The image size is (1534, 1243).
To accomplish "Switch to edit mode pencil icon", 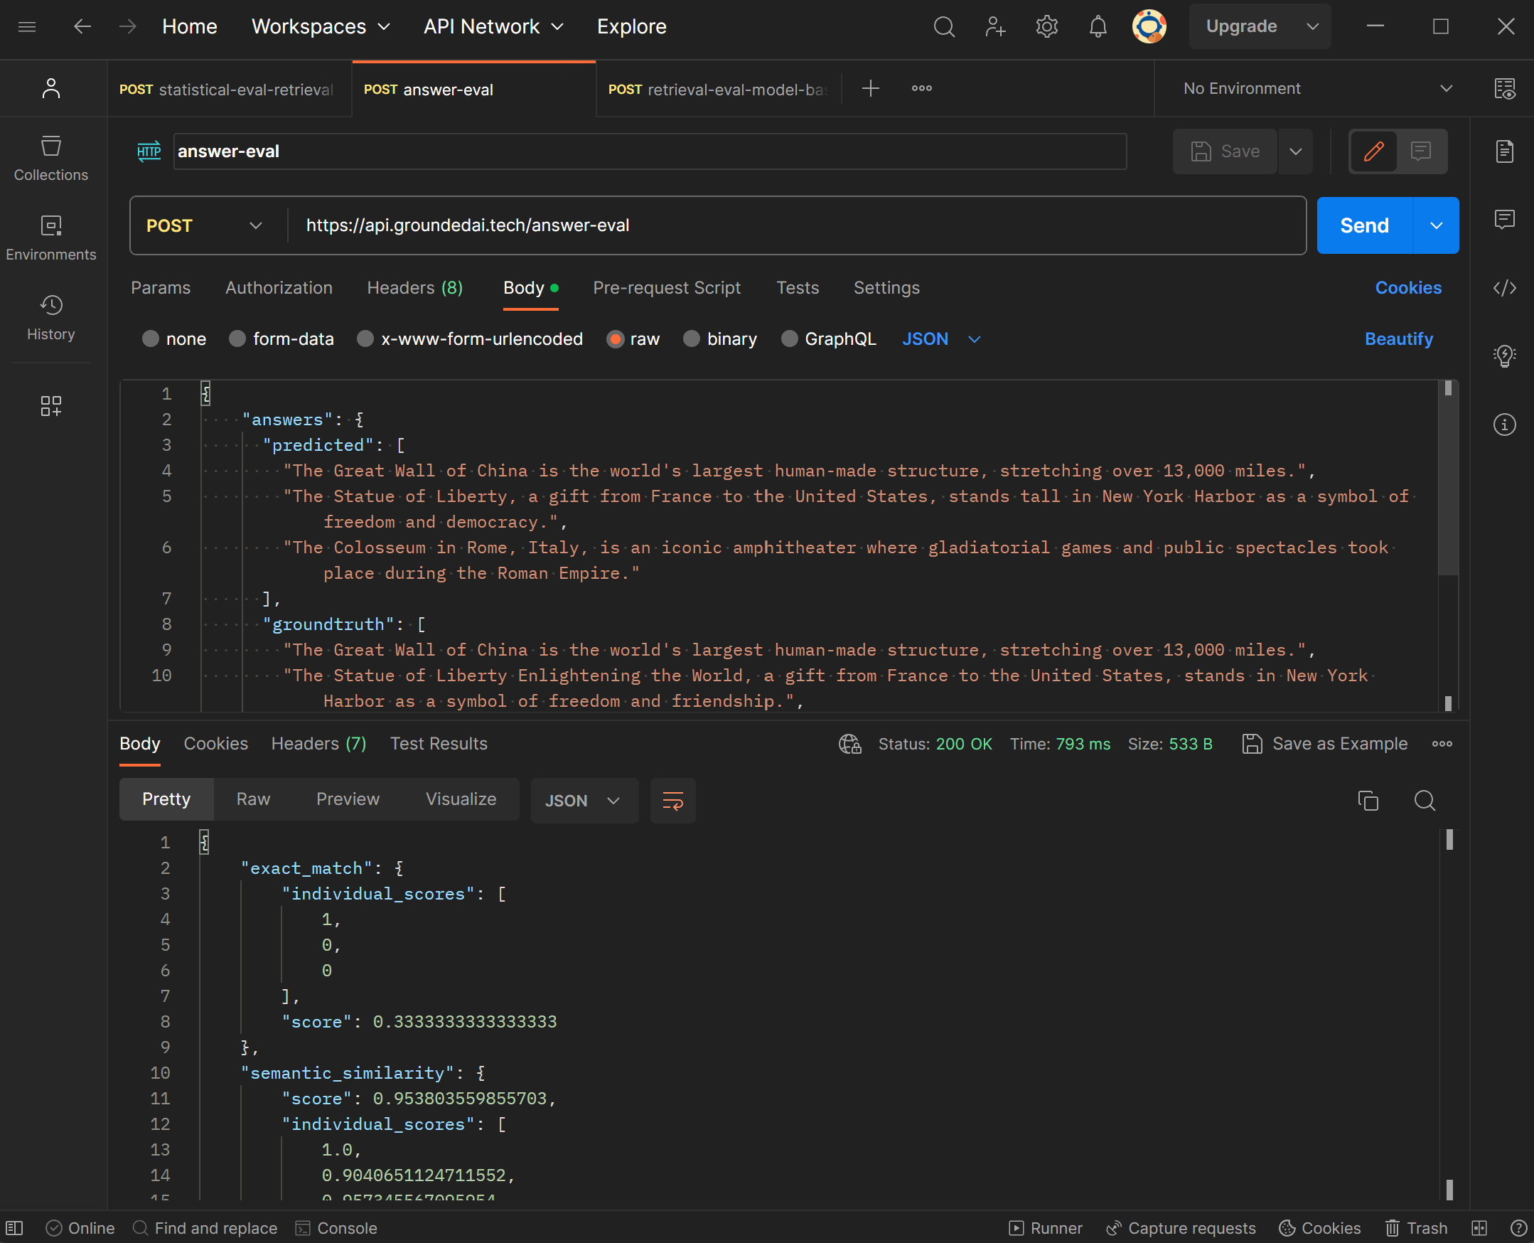I will [1373, 151].
